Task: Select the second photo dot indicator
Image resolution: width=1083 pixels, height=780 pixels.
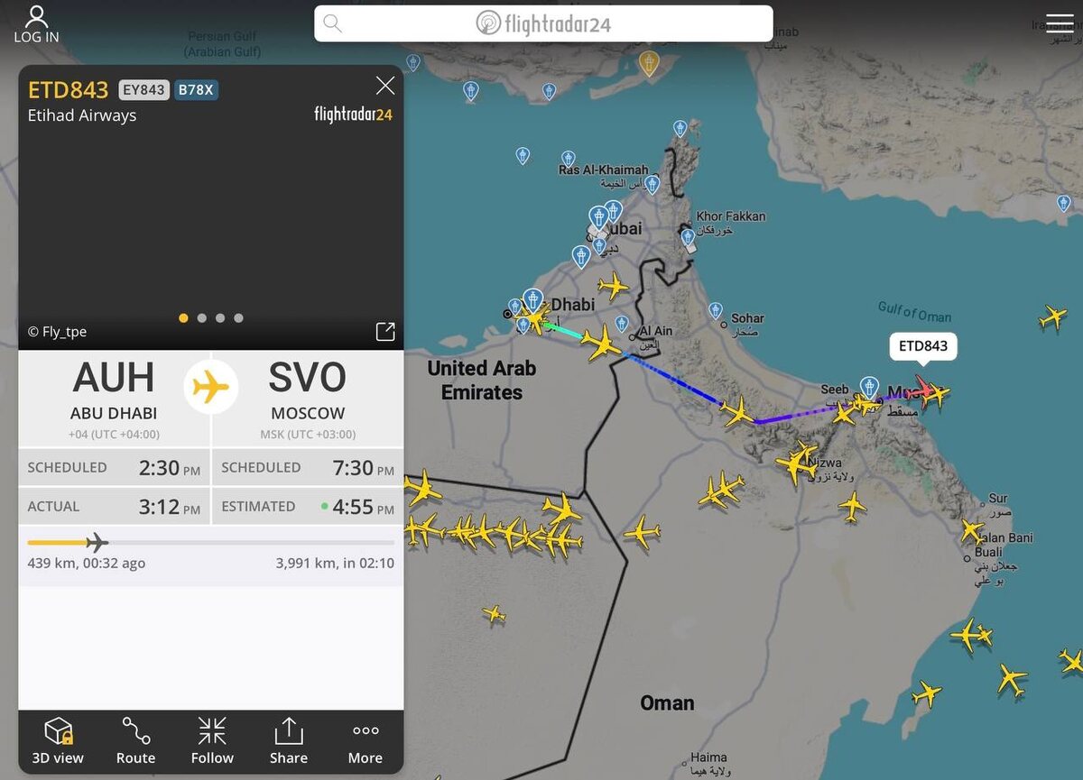Action: tap(201, 317)
